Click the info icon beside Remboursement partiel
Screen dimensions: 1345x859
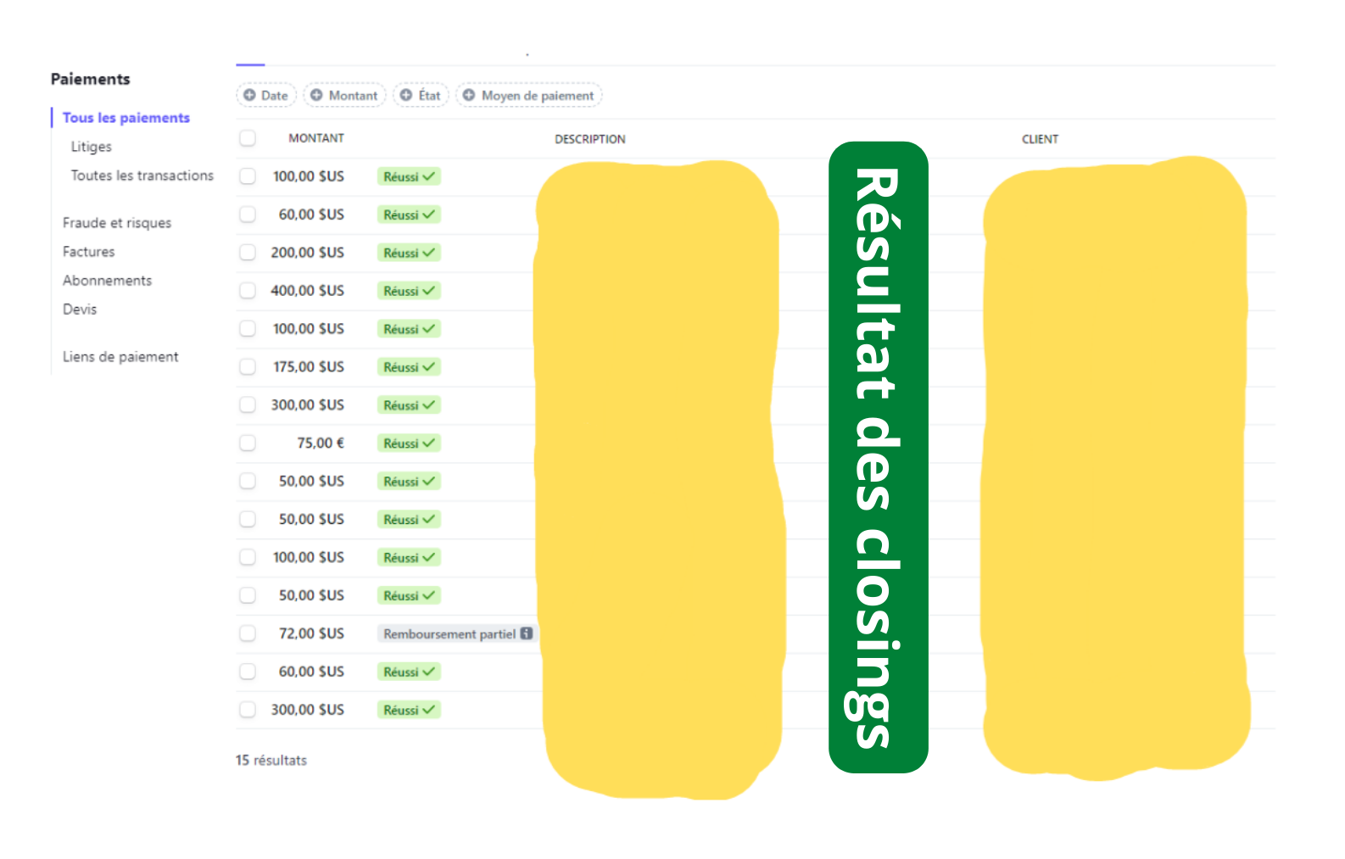click(527, 633)
